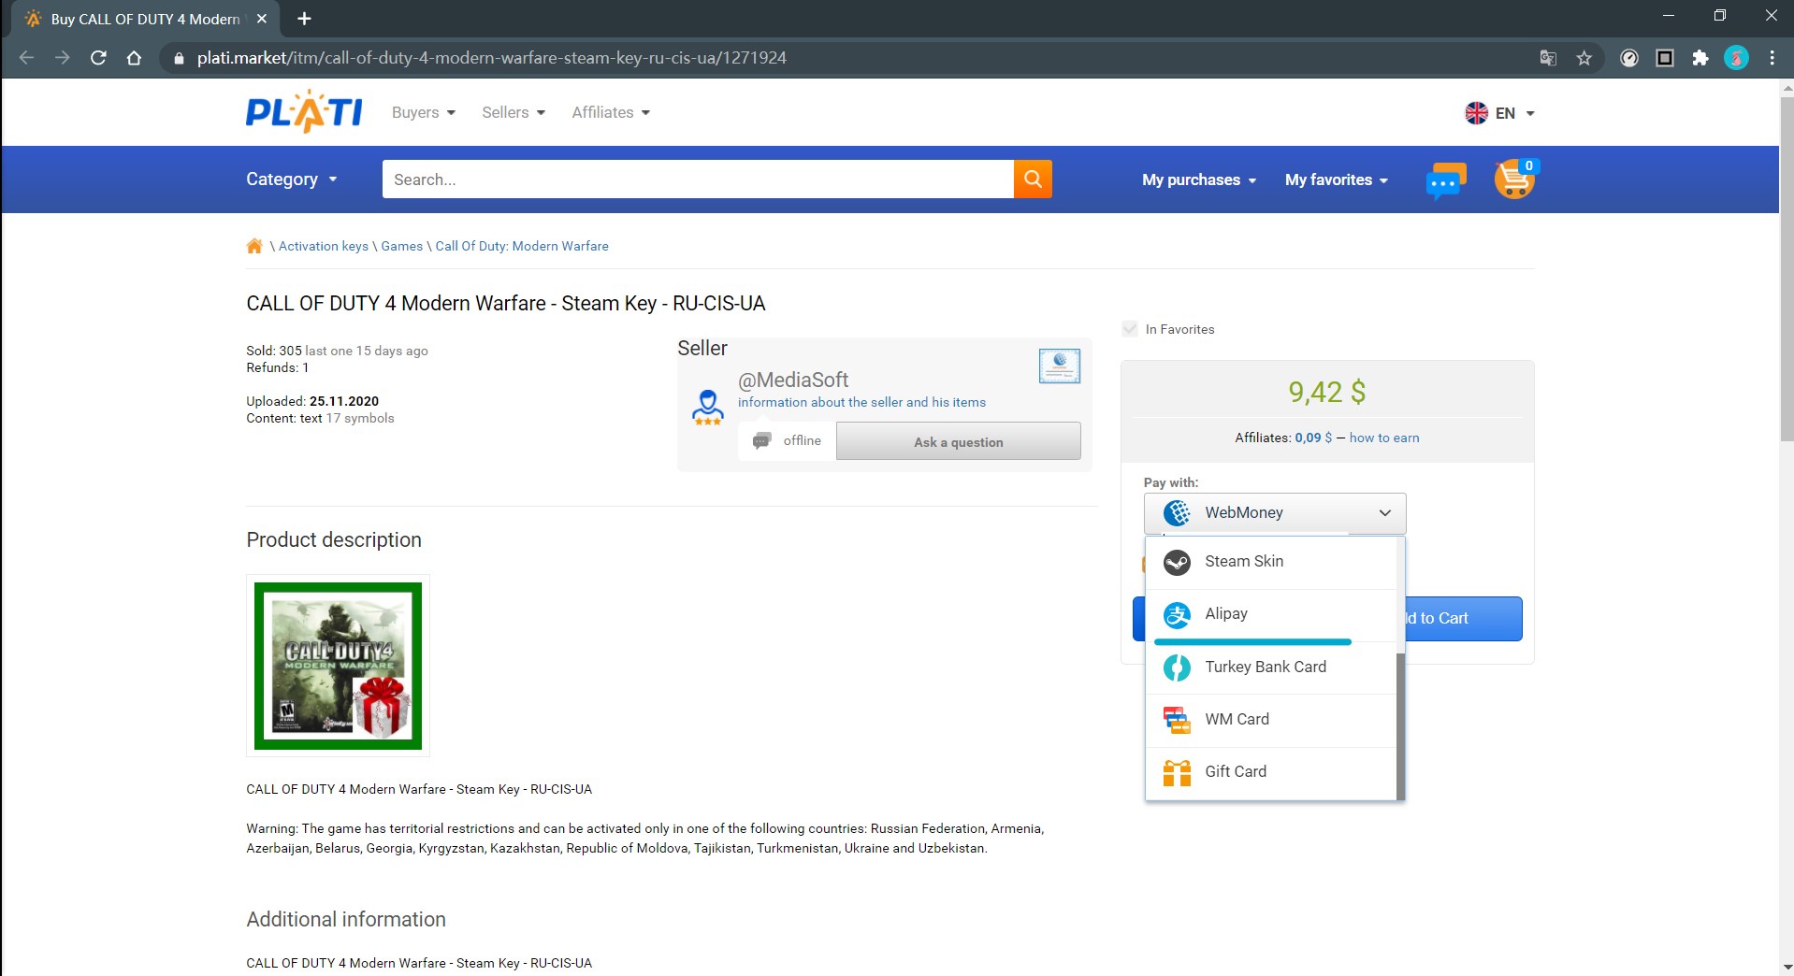Click the offline chat status icon
1794x976 pixels.
click(762, 440)
